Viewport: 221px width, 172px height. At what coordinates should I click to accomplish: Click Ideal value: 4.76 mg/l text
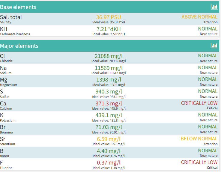[x=109, y=156]
